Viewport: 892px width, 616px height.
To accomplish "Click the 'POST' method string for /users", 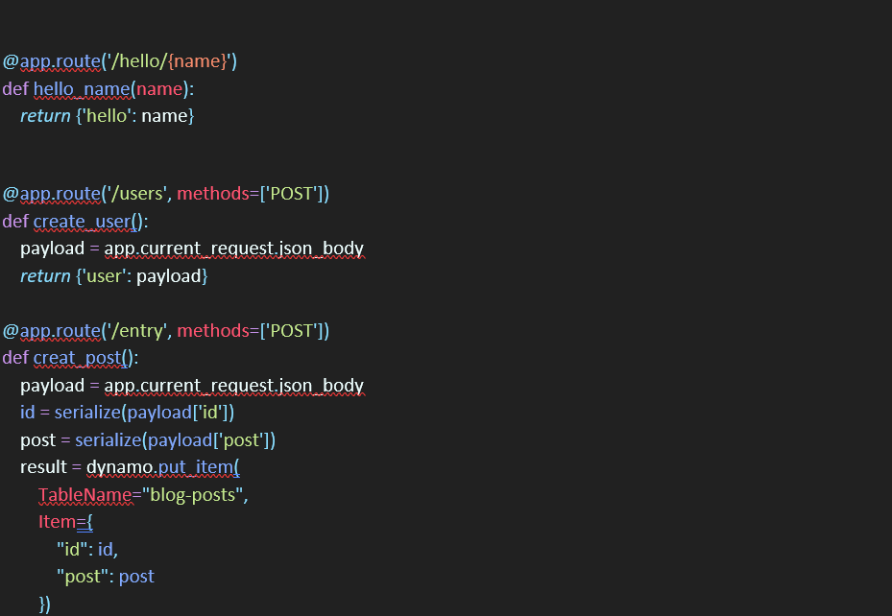I will (288, 193).
